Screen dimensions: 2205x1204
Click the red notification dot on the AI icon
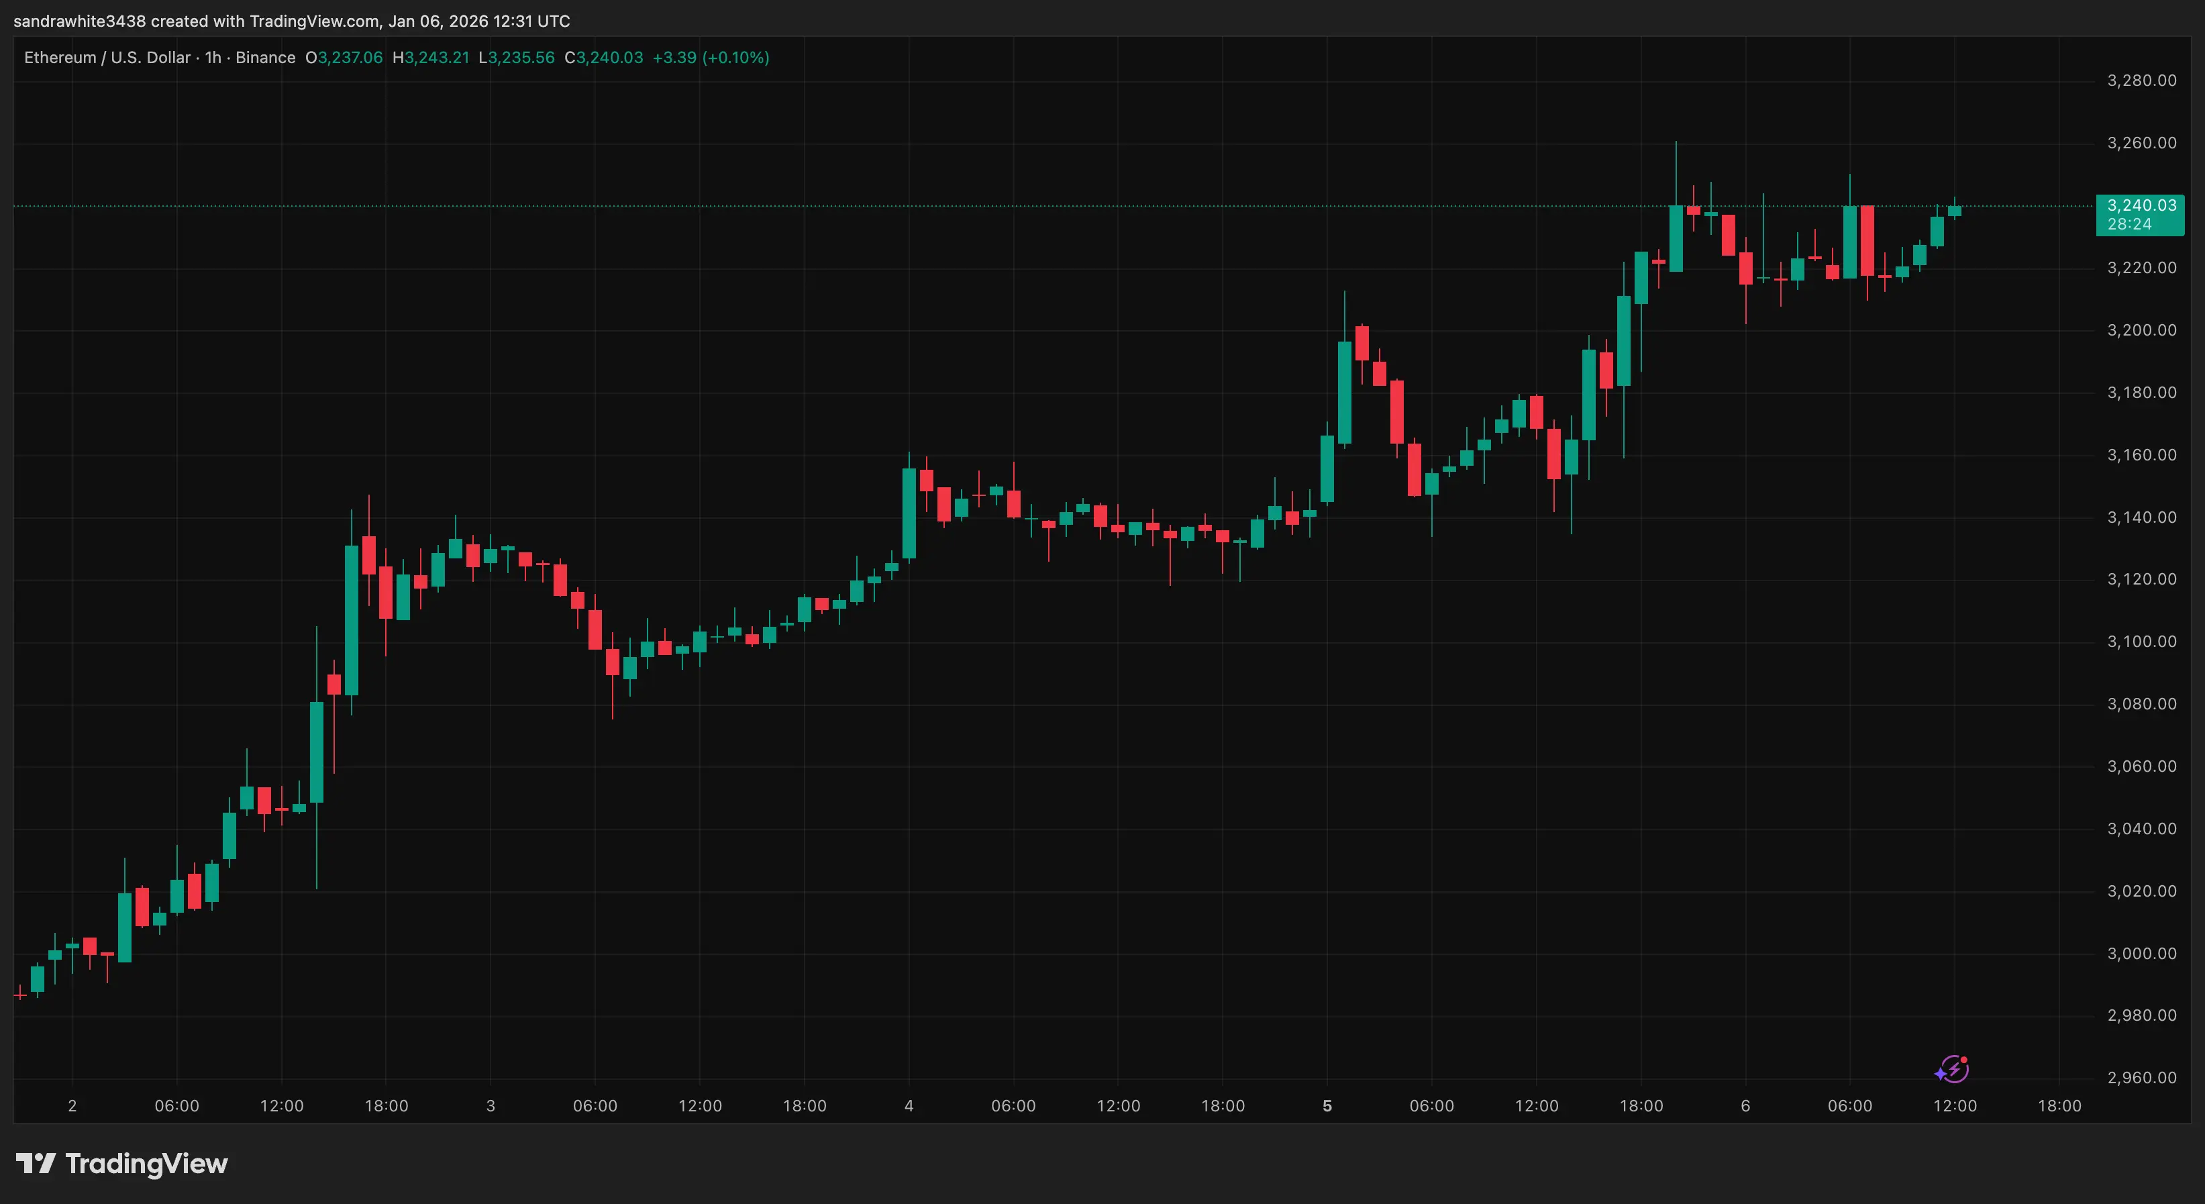[x=1965, y=1060]
